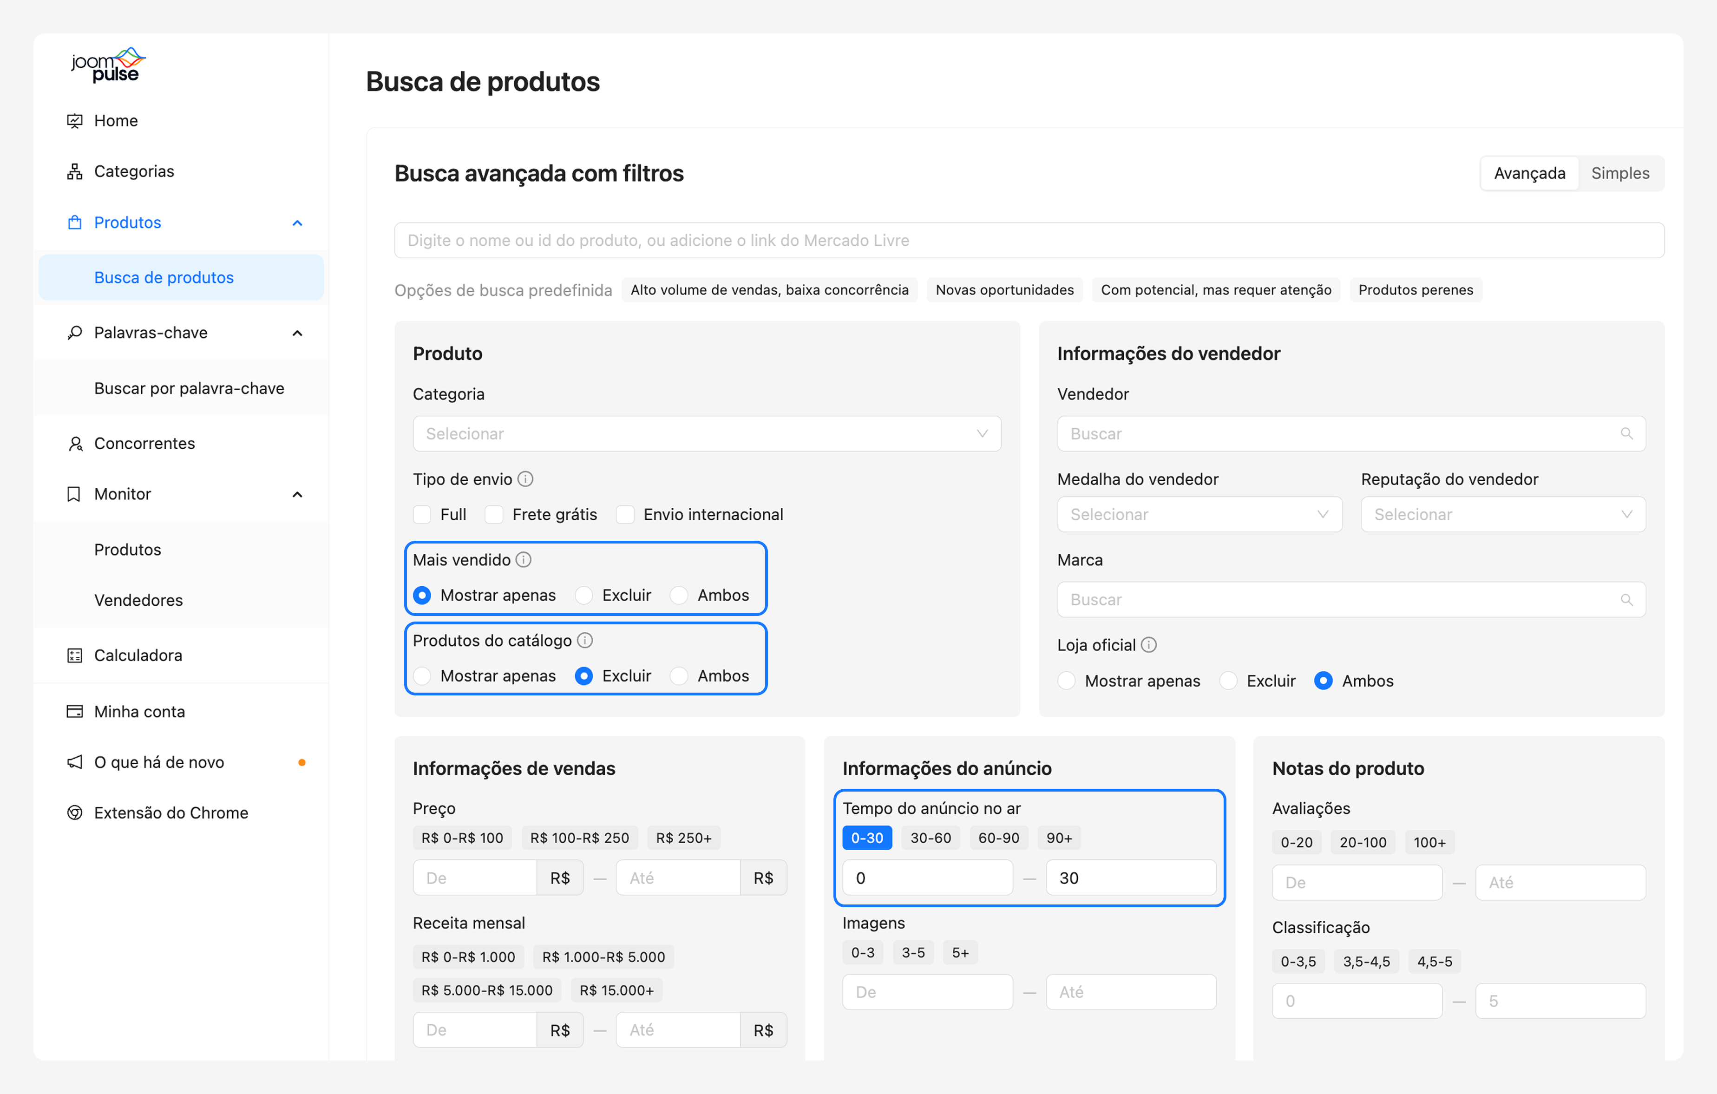Viewport: 1717px width, 1094px height.
Task: Click the product name search field
Action: [1028, 240]
